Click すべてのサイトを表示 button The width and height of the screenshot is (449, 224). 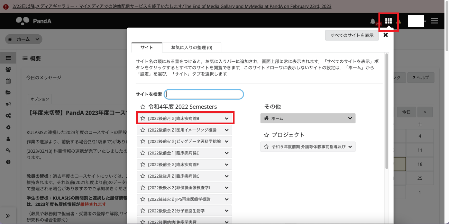352,35
